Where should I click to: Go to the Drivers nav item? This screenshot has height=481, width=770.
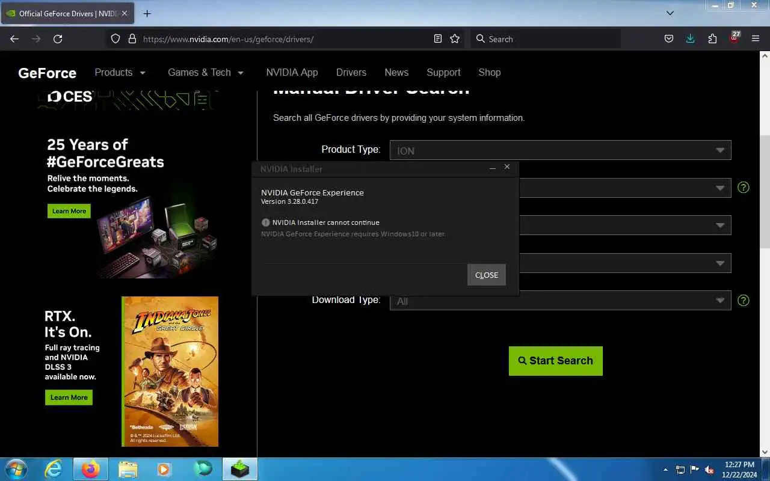tap(351, 72)
